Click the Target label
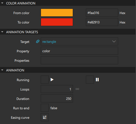Viewport: 136px width, 124px height. click(x=25, y=42)
